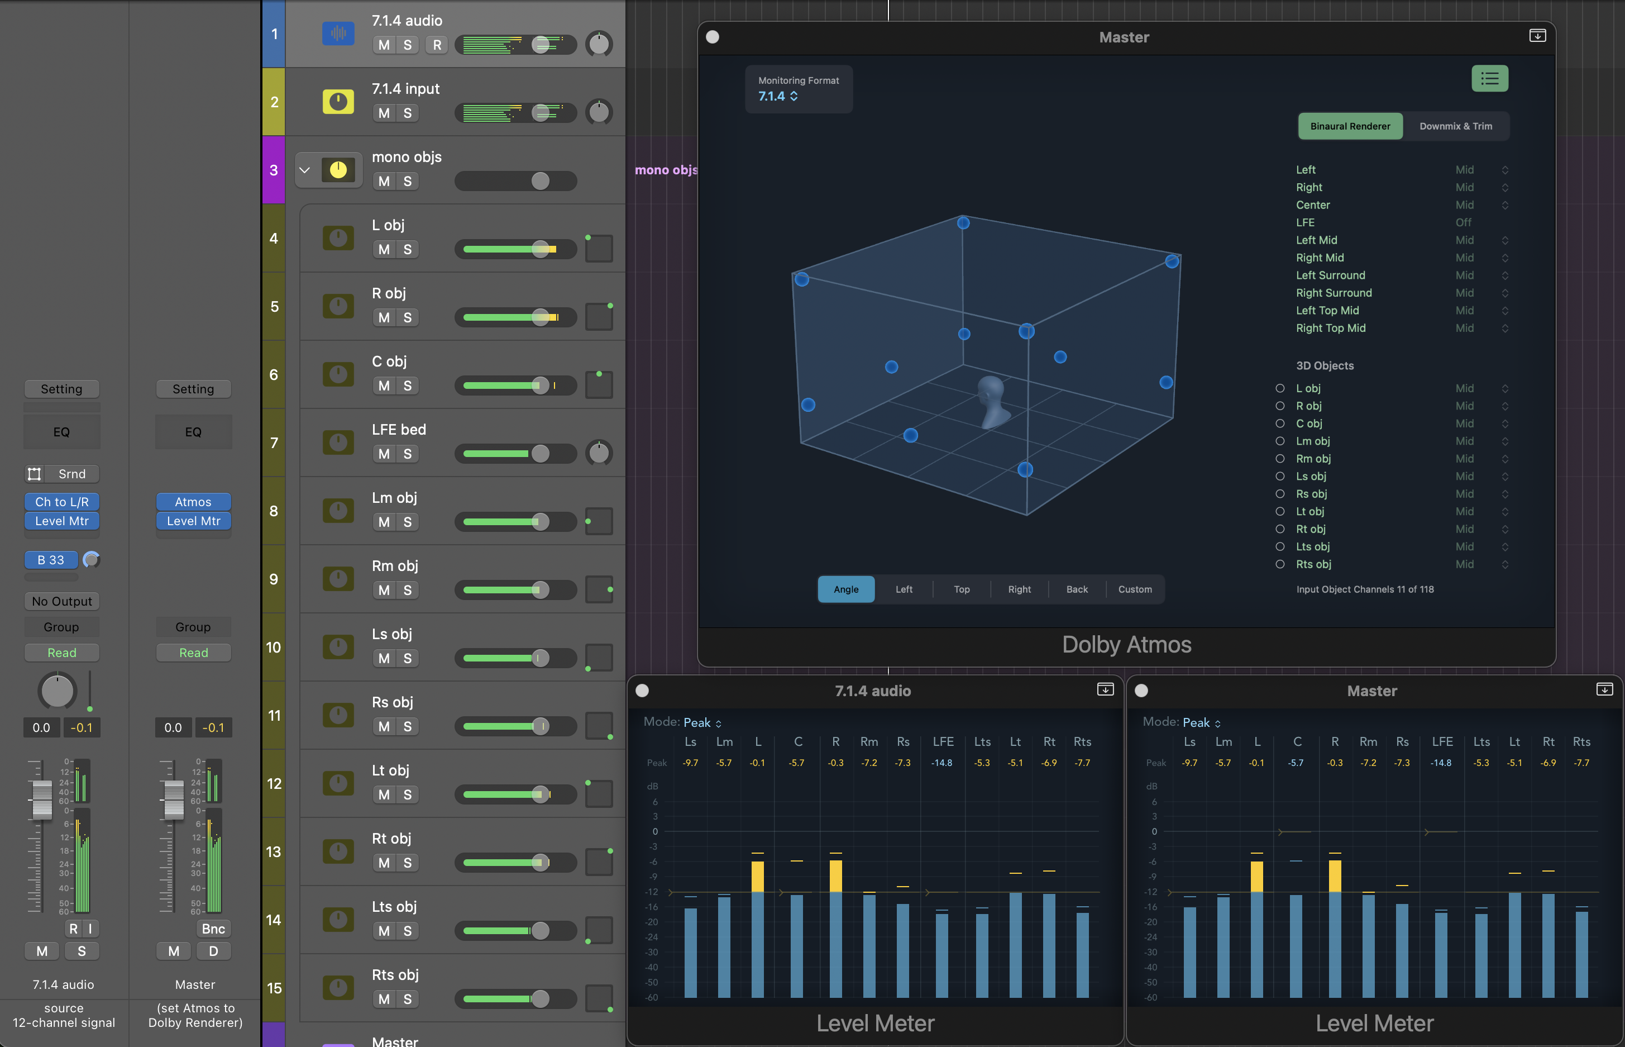Click the surround format icon beside Srnd

35,474
